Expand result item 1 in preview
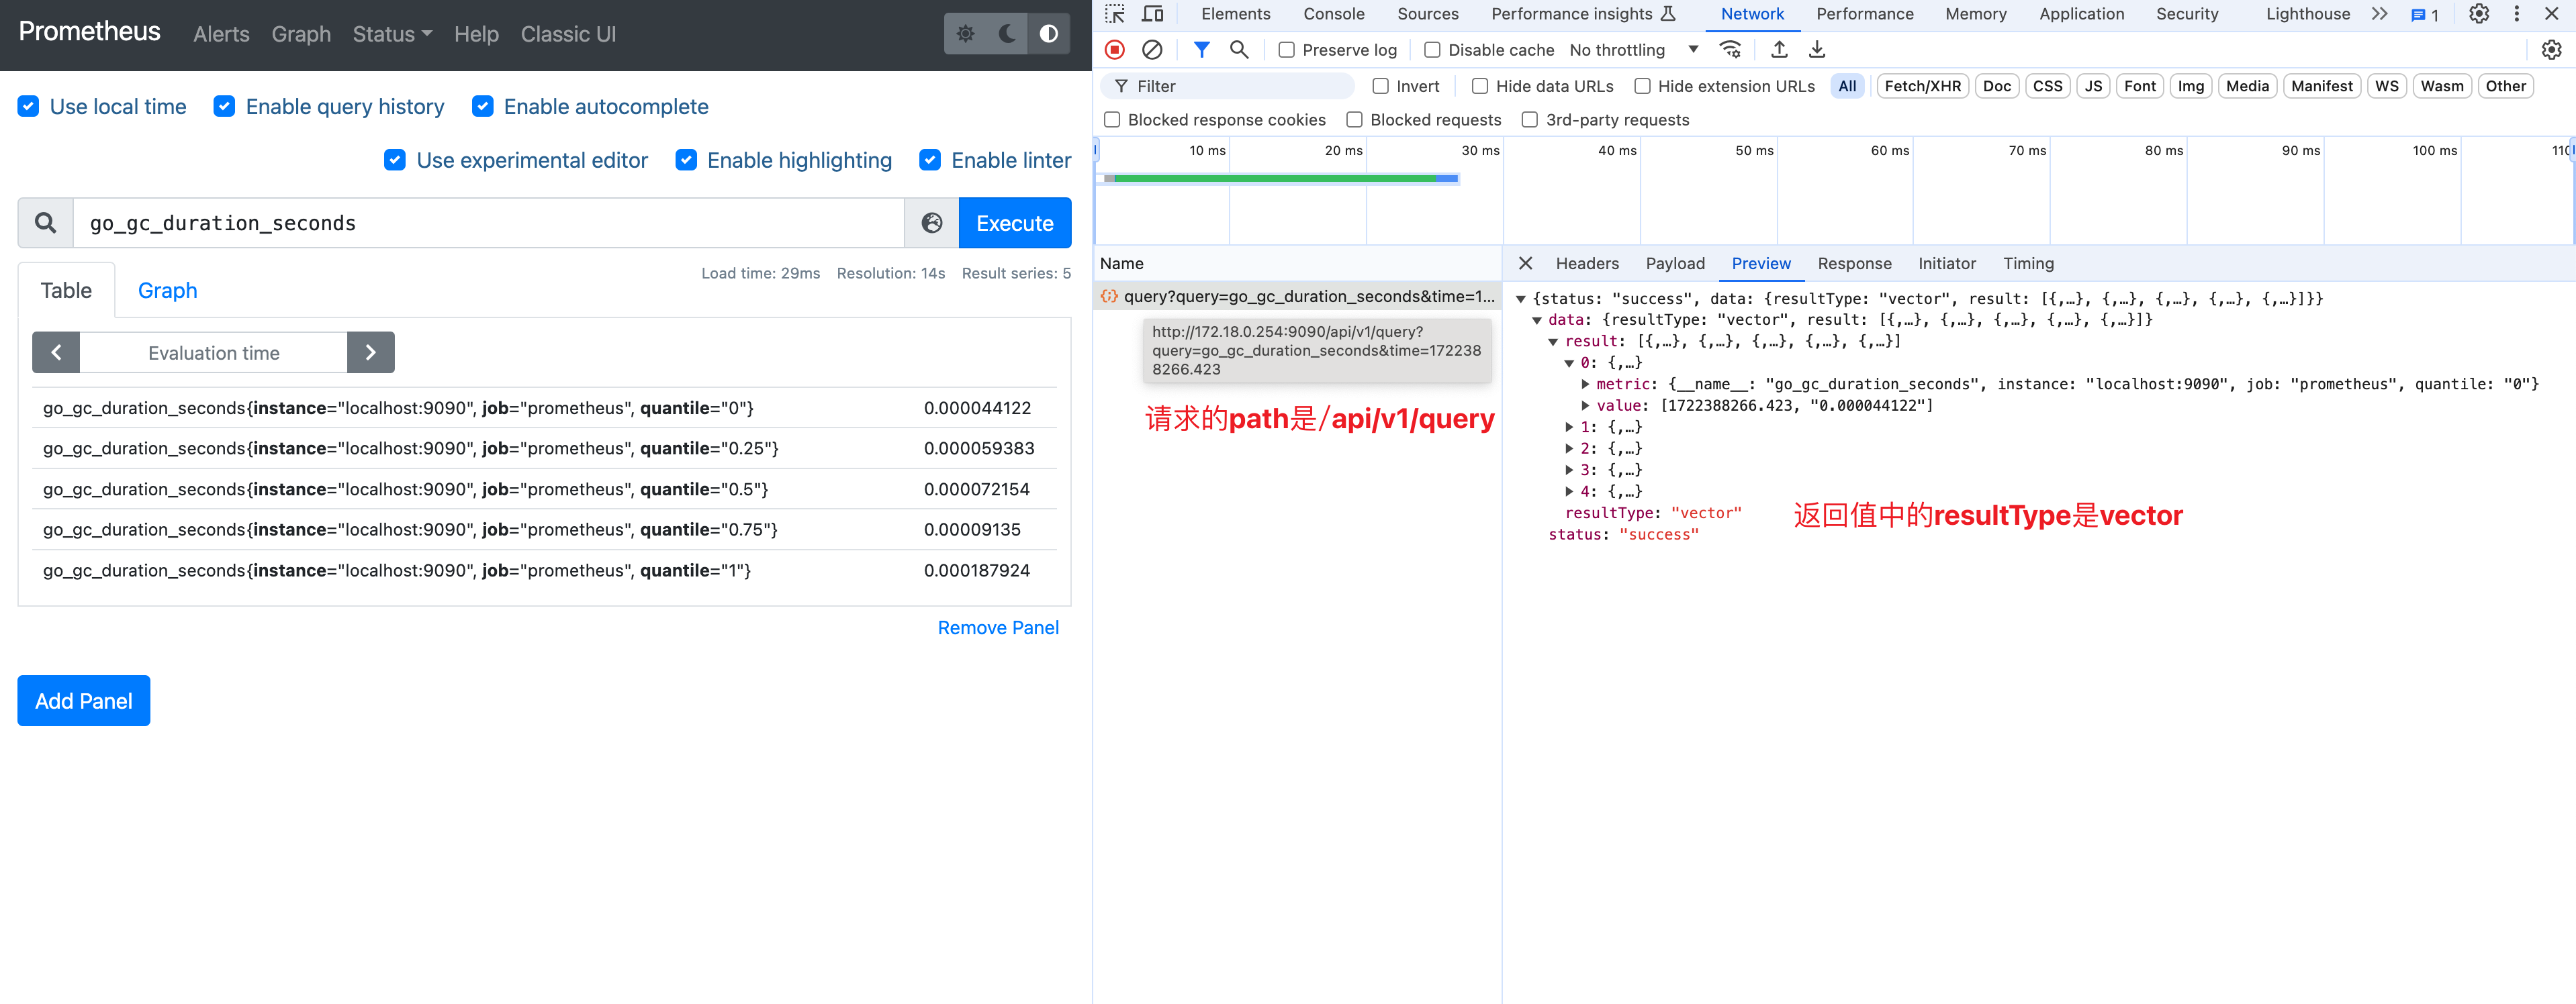Viewport: 2576px width, 1004px height. click(x=1569, y=427)
